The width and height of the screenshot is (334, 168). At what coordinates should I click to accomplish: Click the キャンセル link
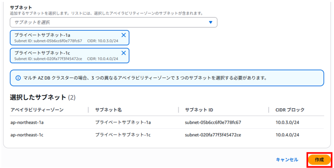coord(287,160)
